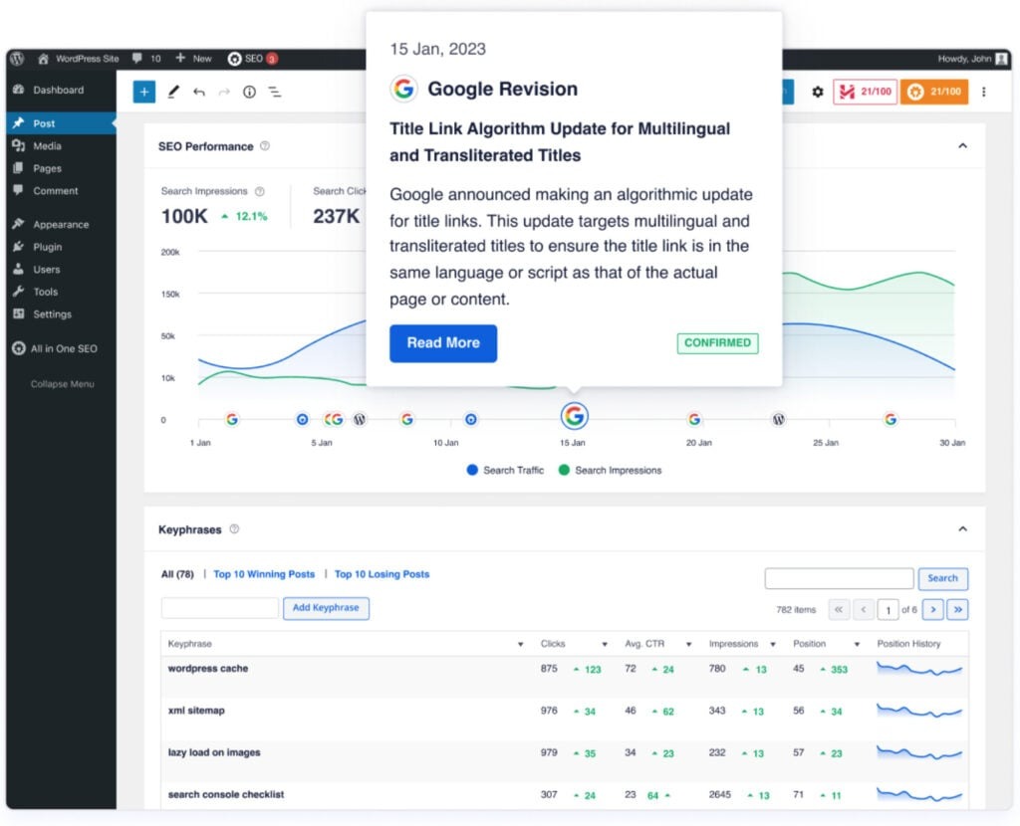This screenshot has height=826, width=1020.
Task: Switch to Top 10 Winning Posts
Action: 262,574
